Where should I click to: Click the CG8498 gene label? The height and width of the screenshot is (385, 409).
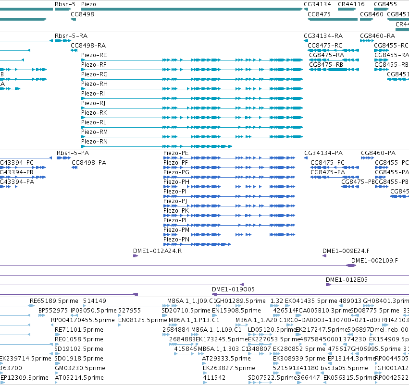[x=82, y=14]
